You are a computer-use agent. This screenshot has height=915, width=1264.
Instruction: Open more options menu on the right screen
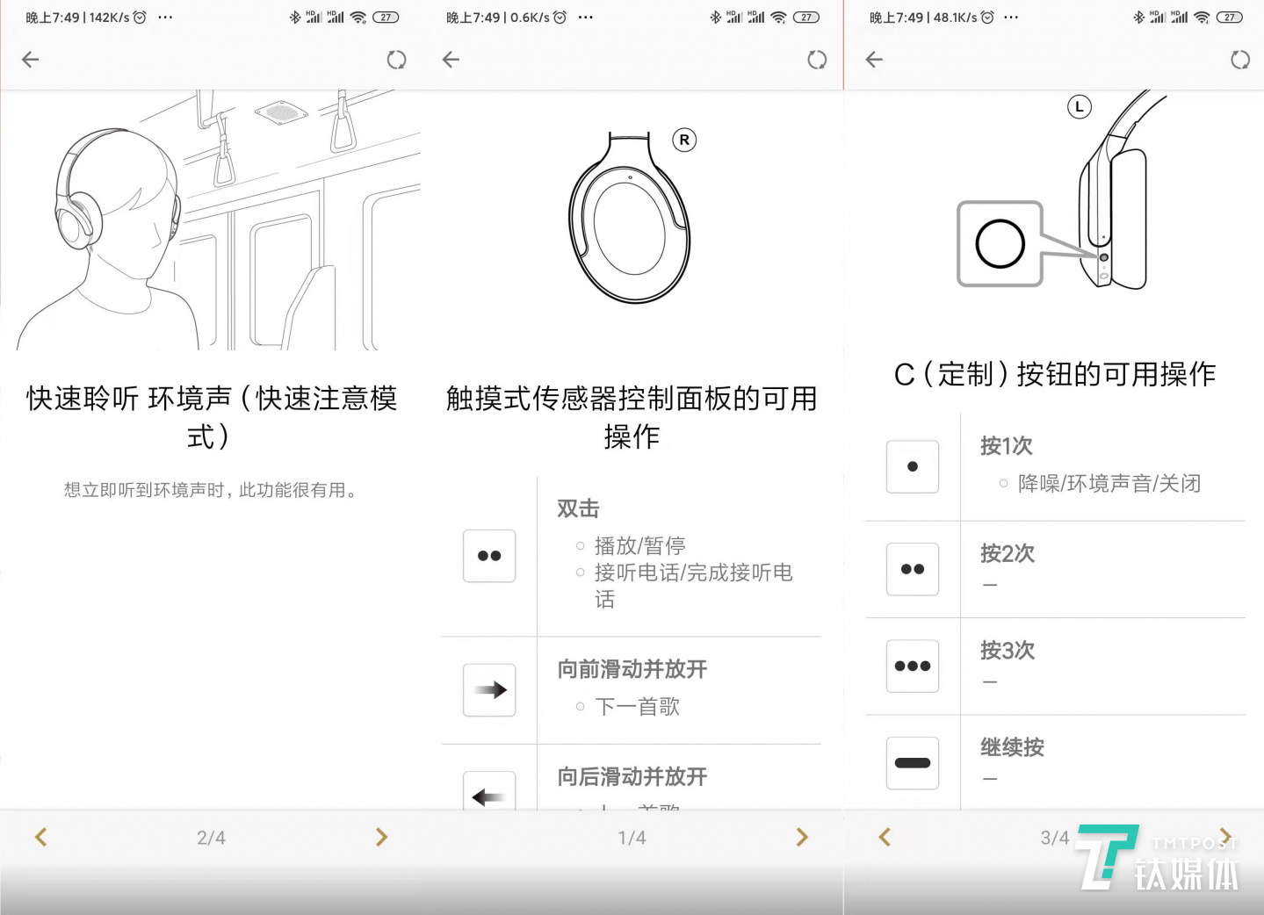[x=1011, y=17]
